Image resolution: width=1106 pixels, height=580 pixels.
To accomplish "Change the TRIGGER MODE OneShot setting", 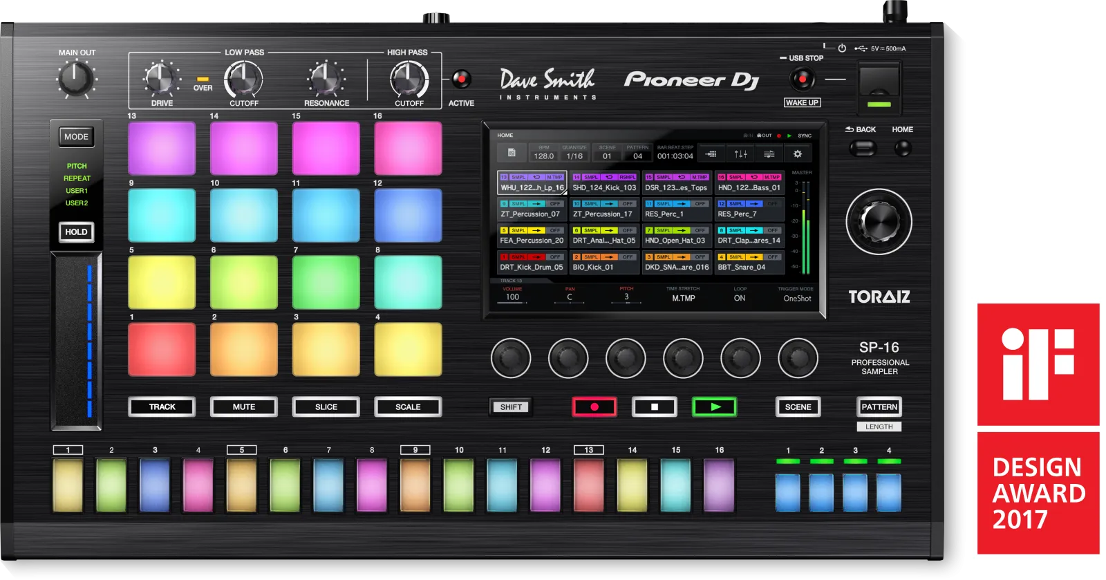I will [796, 294].
